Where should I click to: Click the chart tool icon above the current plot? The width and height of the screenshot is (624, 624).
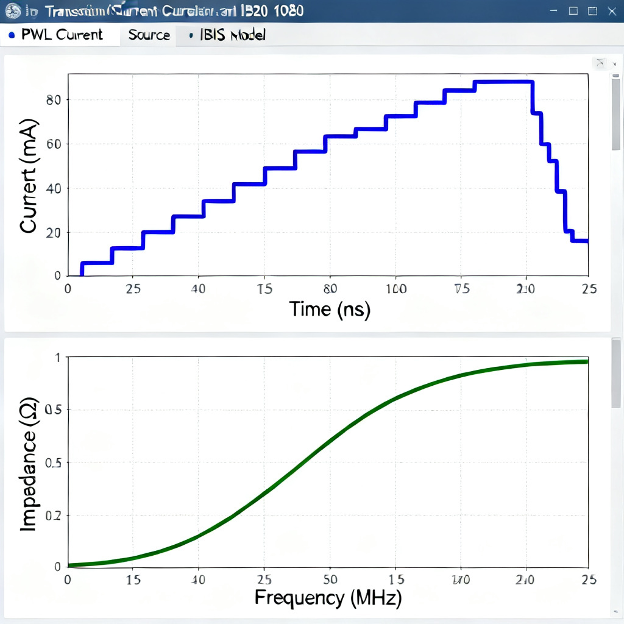tap(600, 63)
